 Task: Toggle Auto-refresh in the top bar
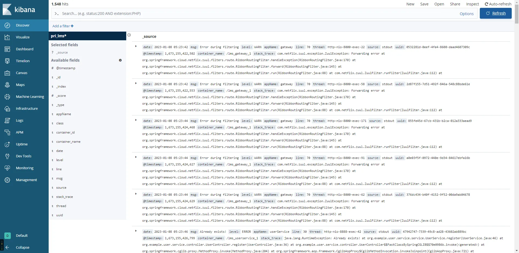tap(498, 4)
